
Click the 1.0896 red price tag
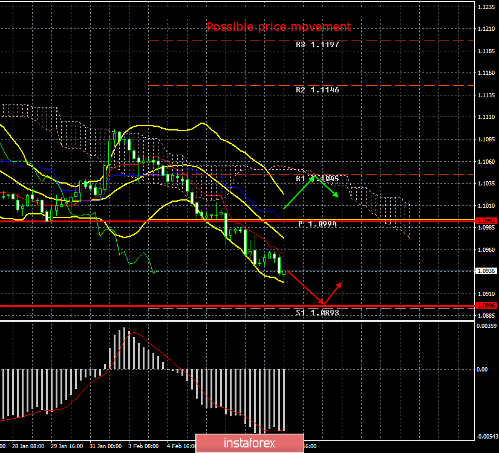(488, 306)
